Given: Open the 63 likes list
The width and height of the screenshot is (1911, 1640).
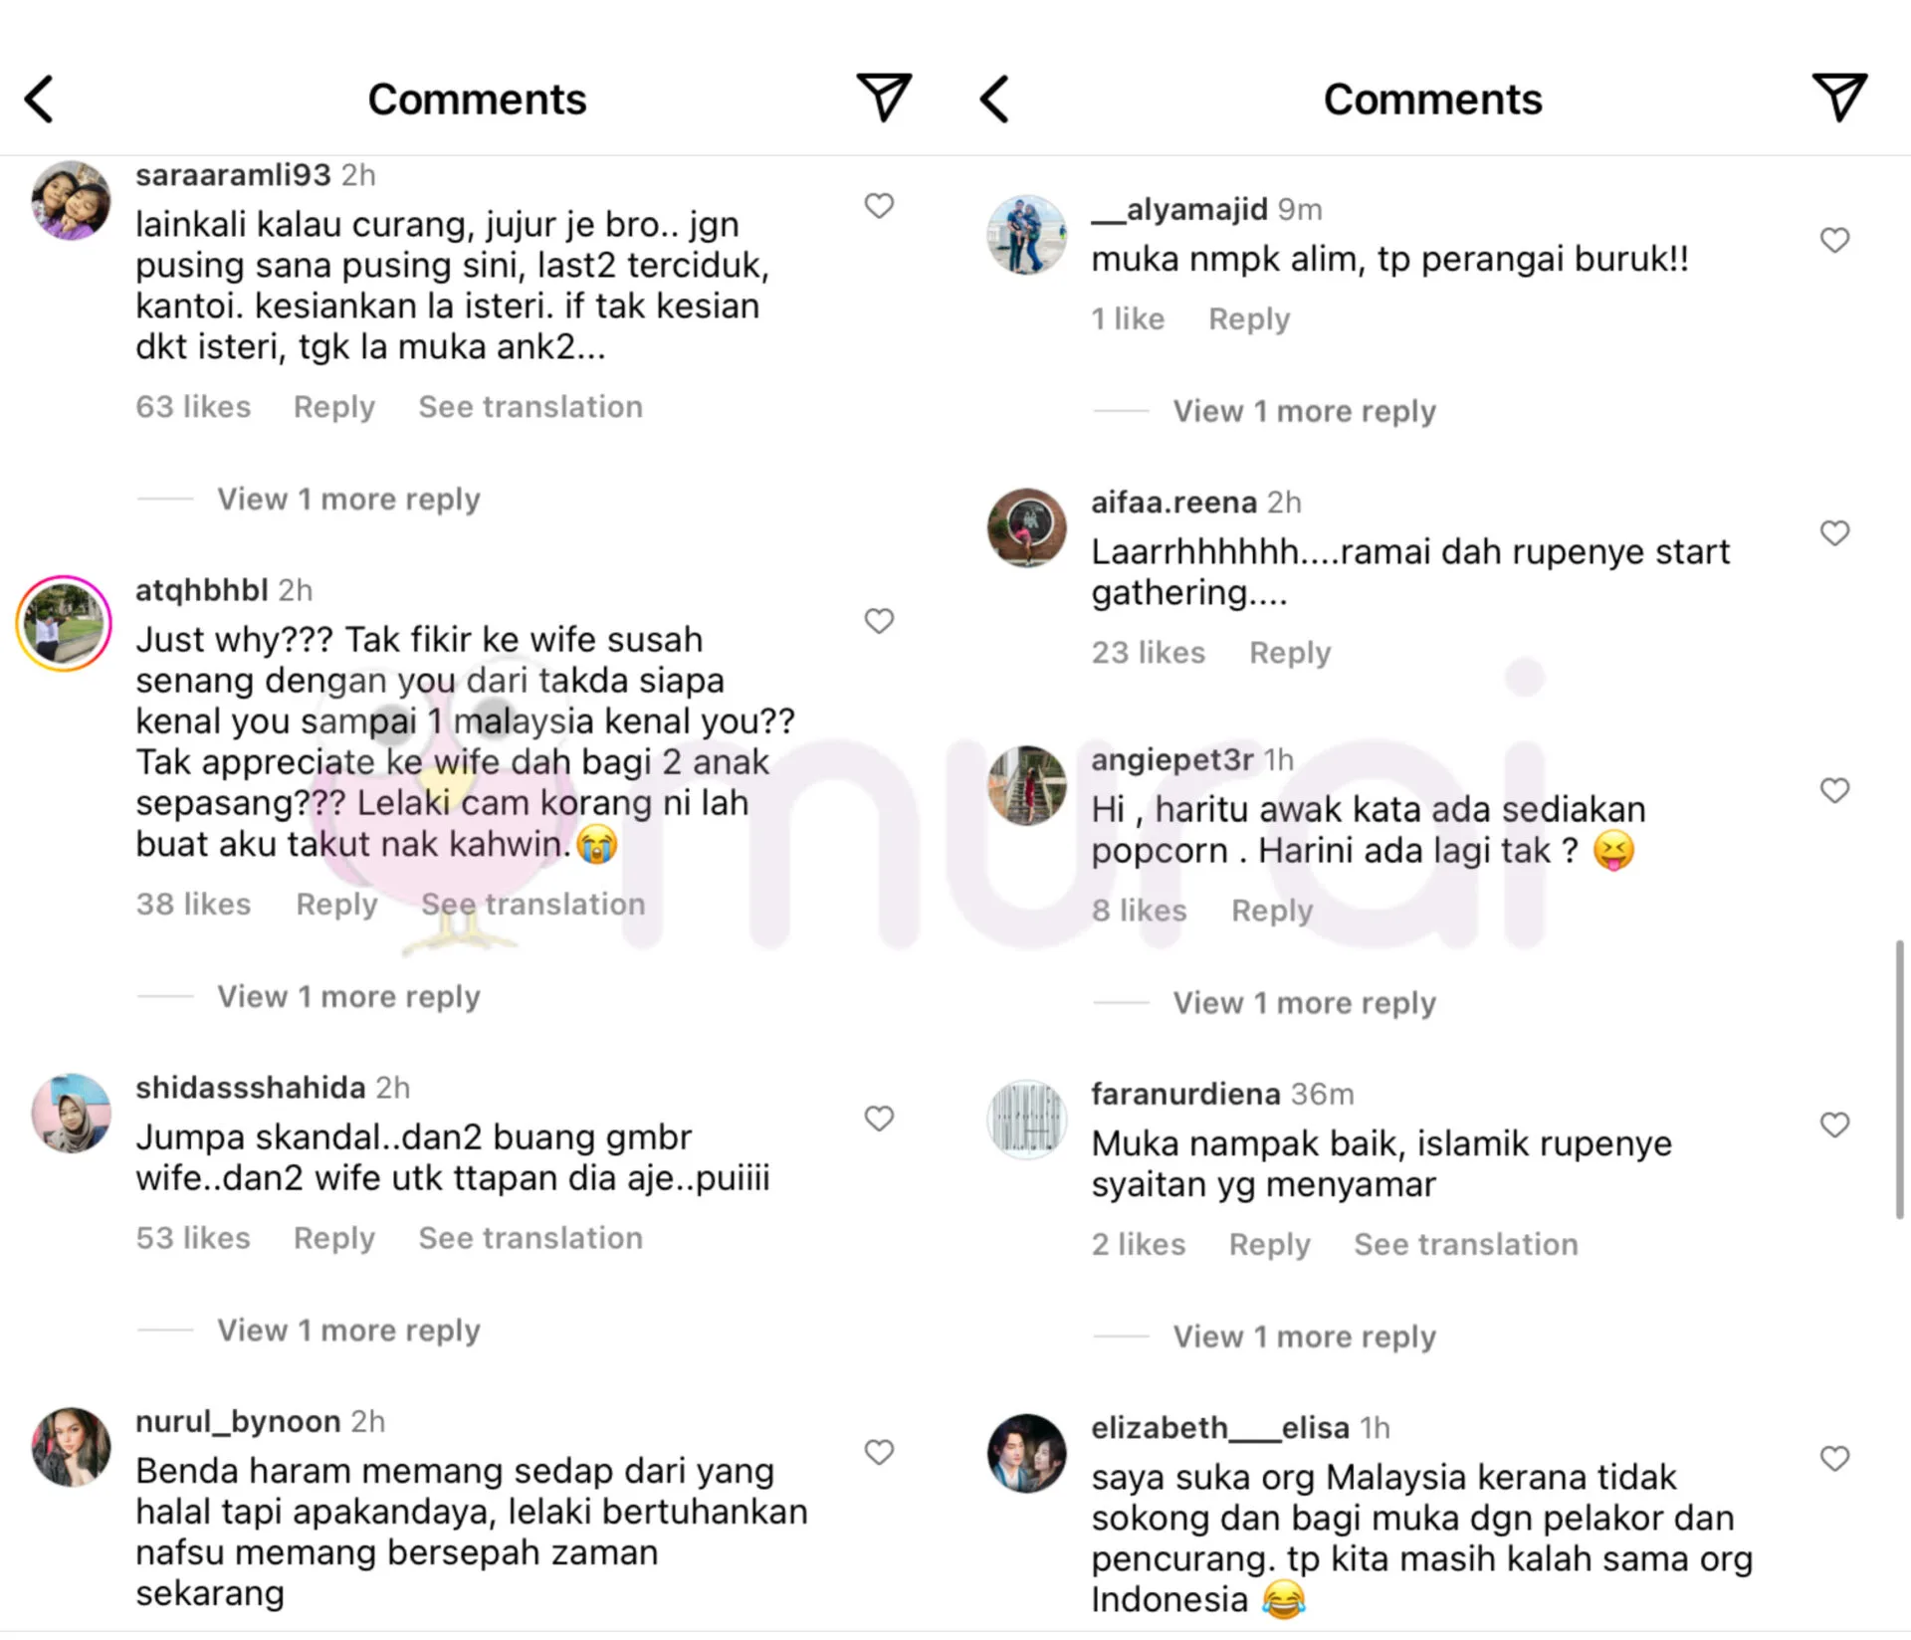Looking at the screenshot, I should [x=193, y=407].
